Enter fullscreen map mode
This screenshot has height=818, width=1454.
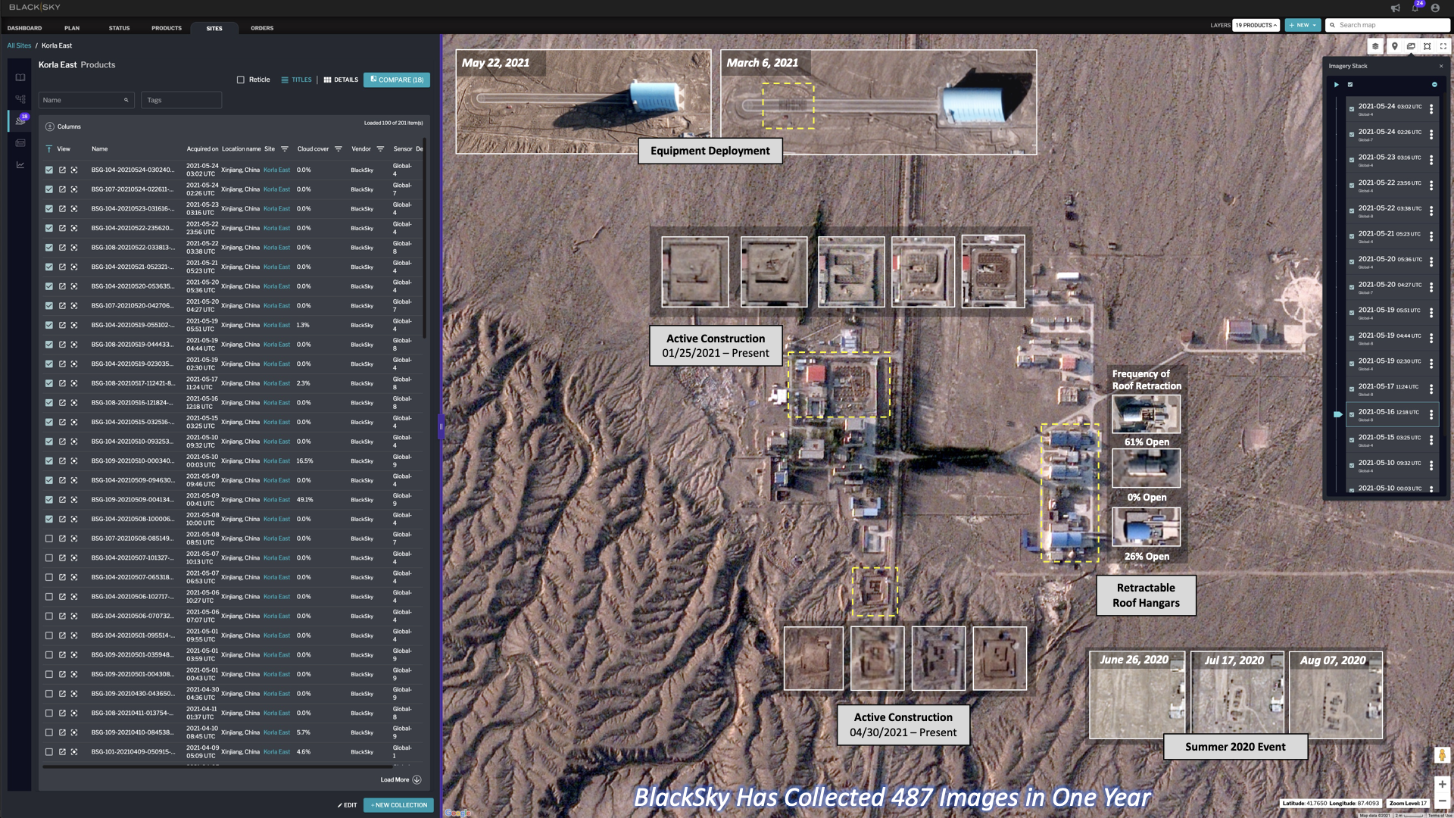tap(1443, 46)
